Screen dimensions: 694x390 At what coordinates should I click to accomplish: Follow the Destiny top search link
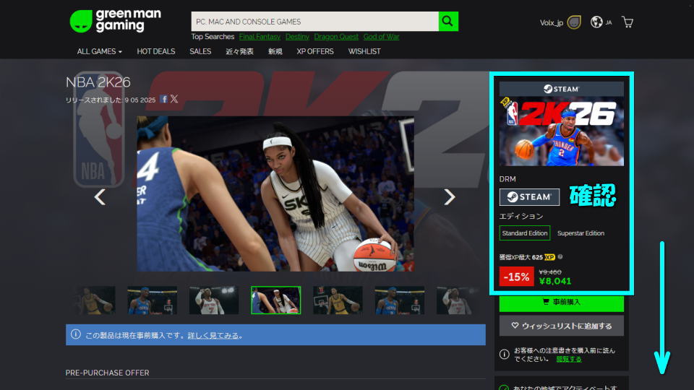point(297,37)
